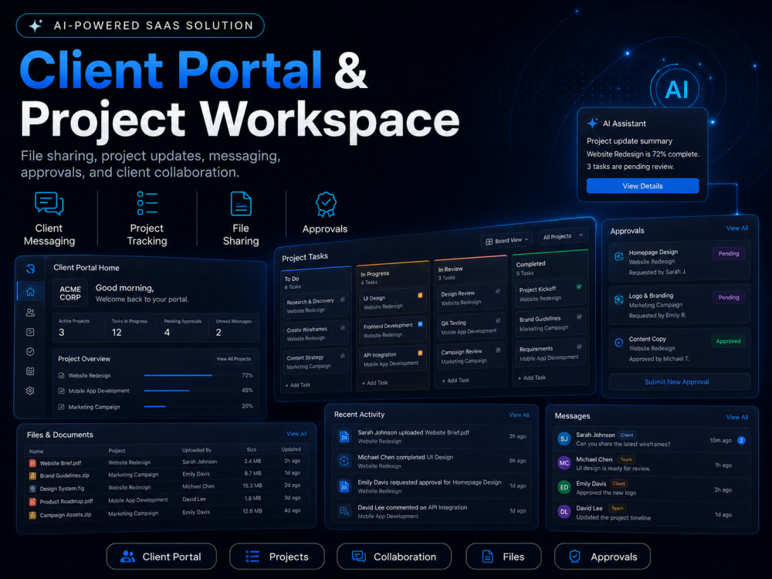Toggle checkbox on QA Testing task

[x=498, y=320]
